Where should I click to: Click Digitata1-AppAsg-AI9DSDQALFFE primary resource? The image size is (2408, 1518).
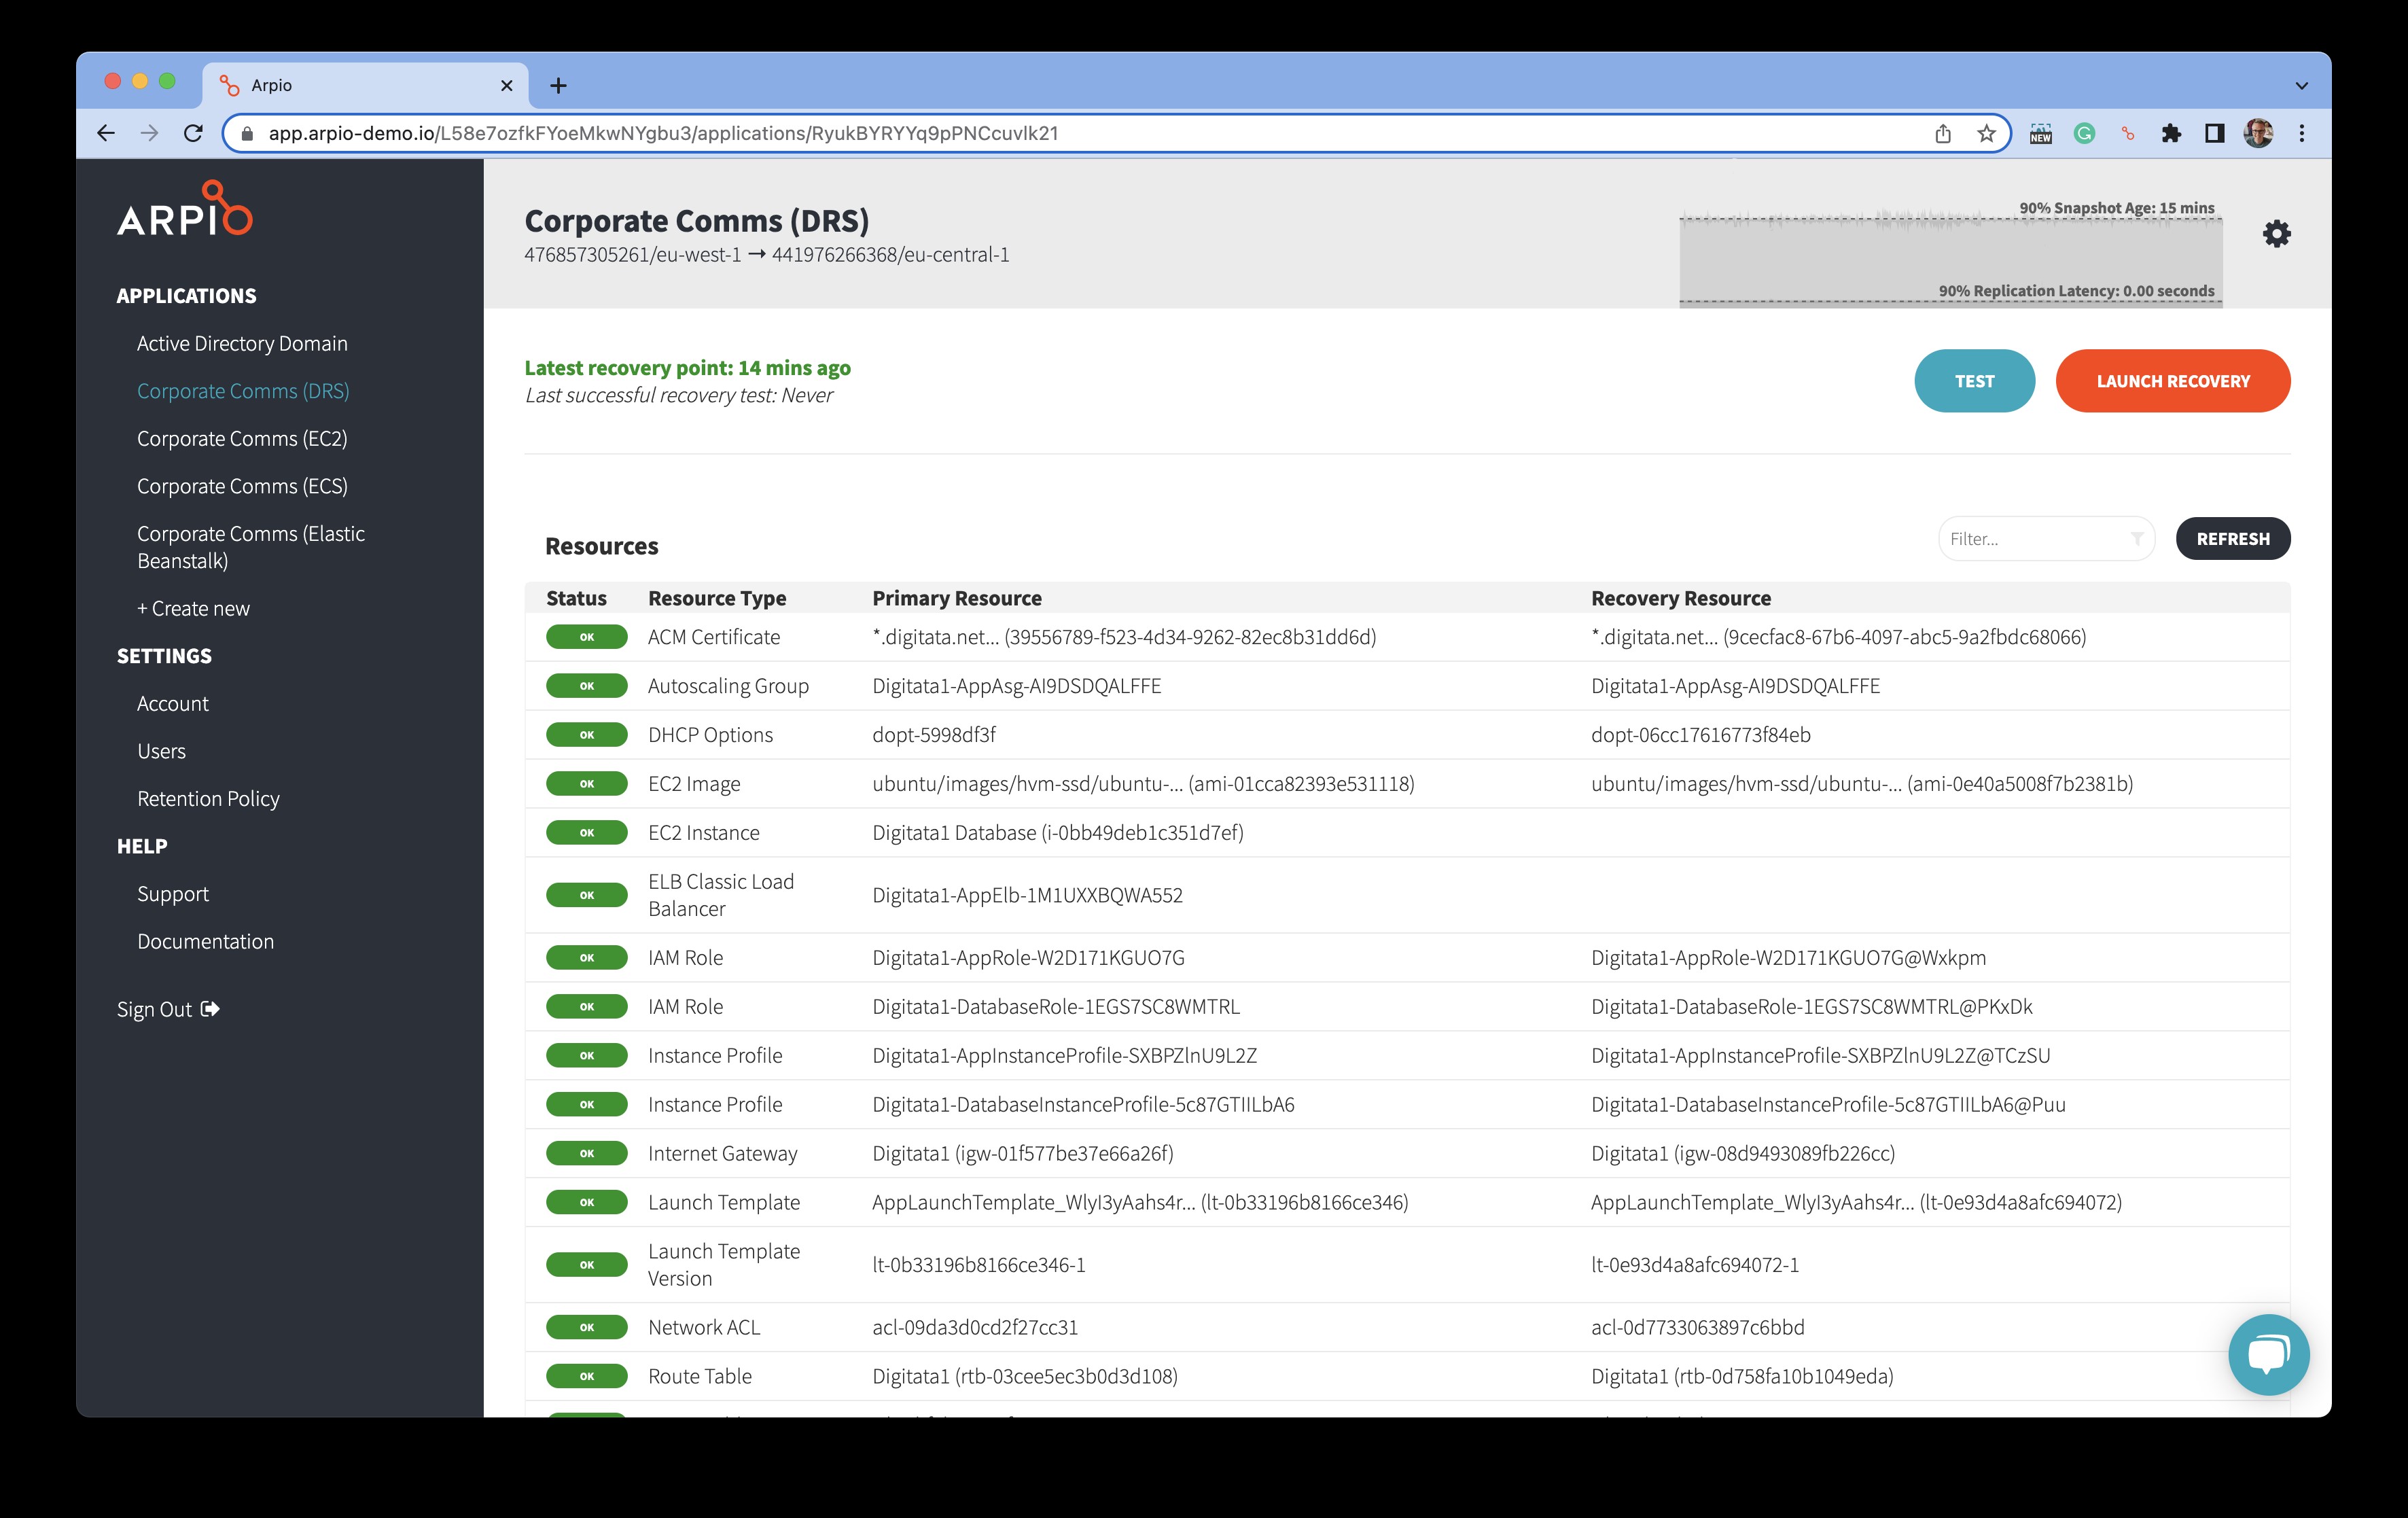[x=1017, y=686]
